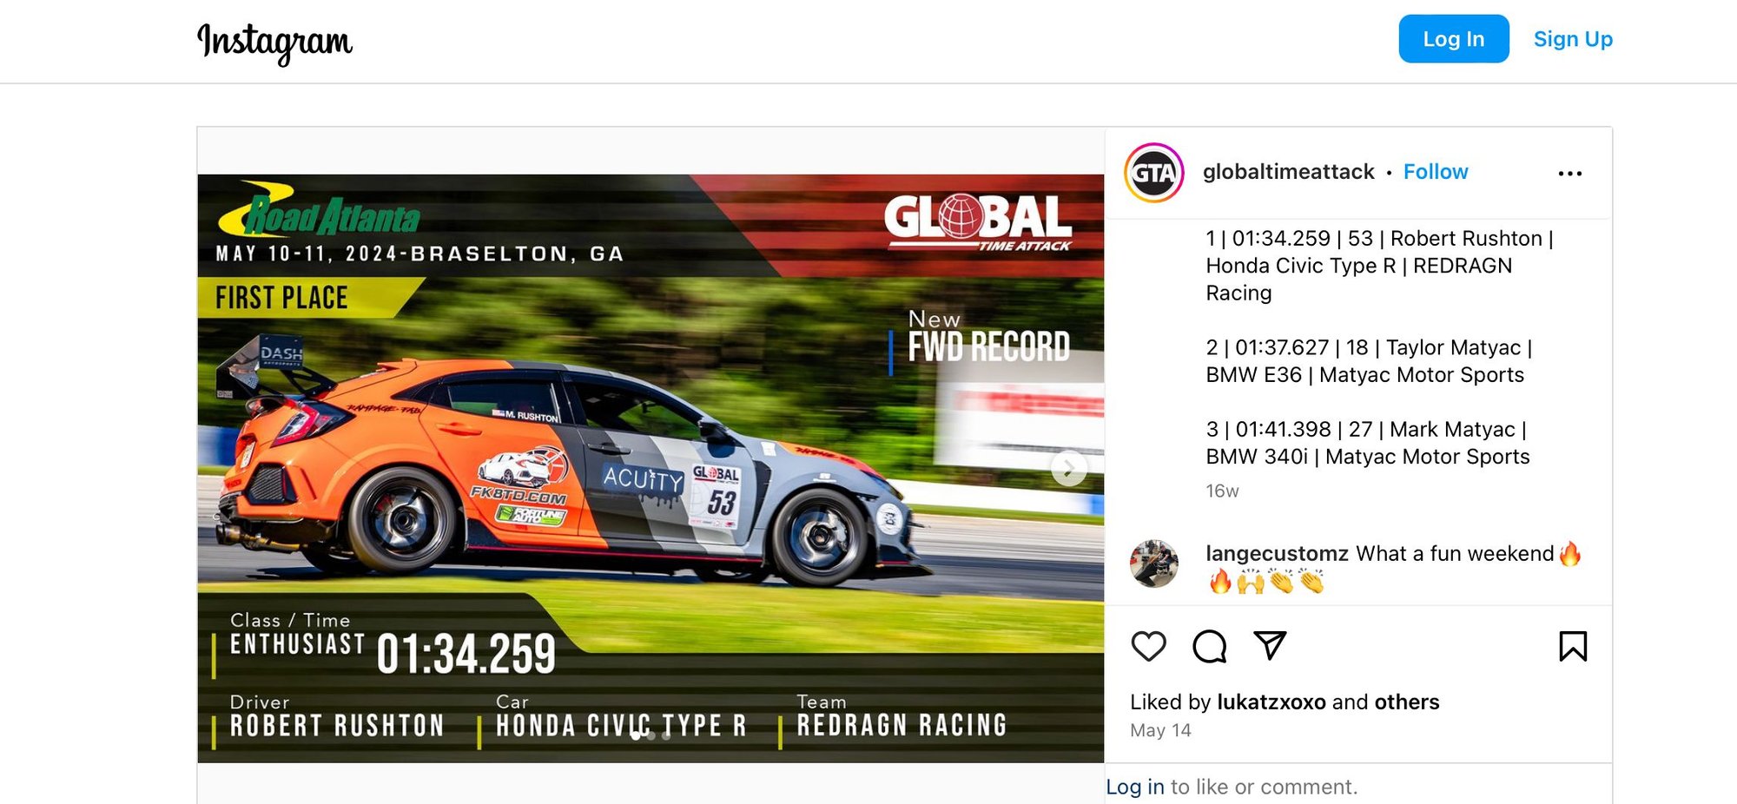Click the Instagram logo
Image resolution: width=1737 pixels, height=804 pixels.
click(274, 43)
